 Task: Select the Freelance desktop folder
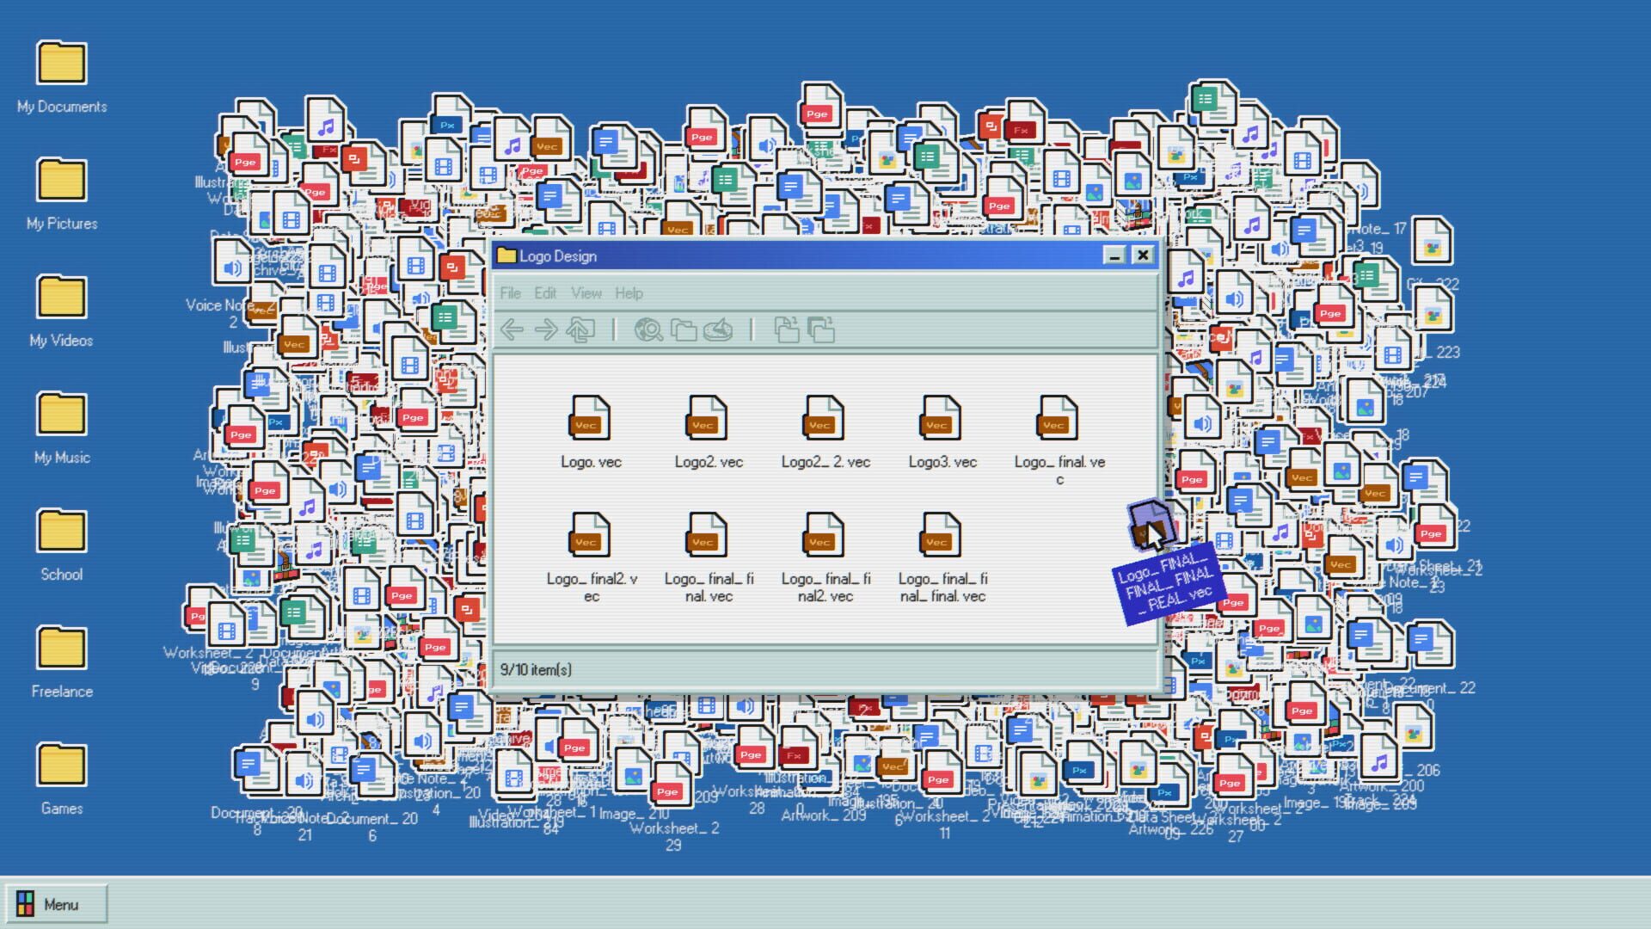[62, 661]
